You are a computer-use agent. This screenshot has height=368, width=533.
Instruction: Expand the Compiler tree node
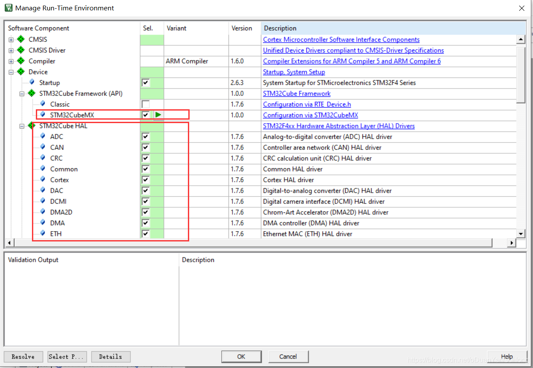click(11, 61)
